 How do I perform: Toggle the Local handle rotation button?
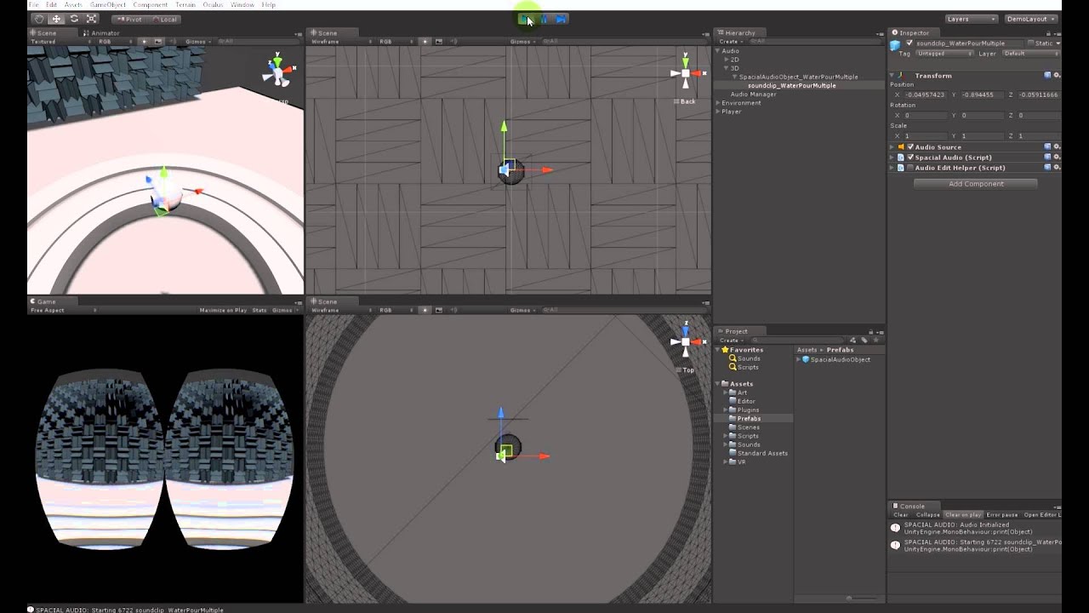[164, 19]
